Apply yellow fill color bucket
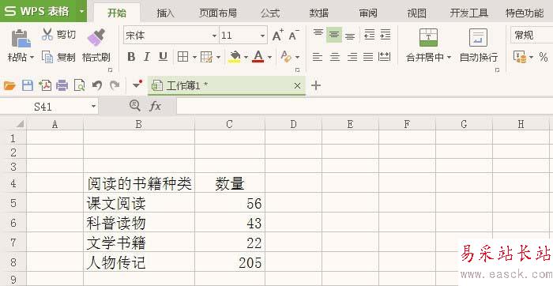Image resolution: width=553 pixels, height=286 pixels. 234,56
